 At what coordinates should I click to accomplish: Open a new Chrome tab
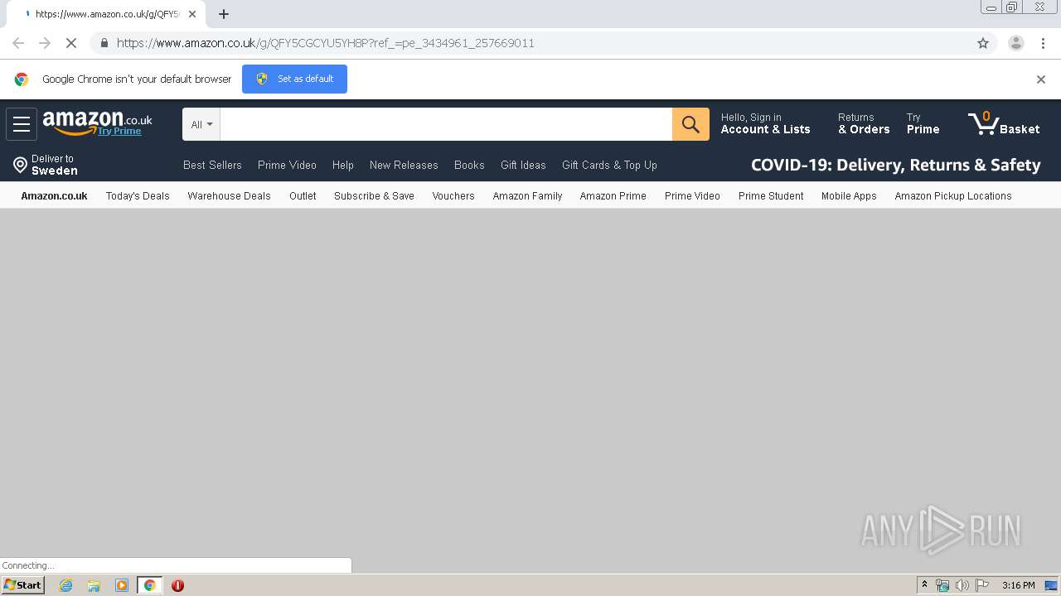(x=224, y=14)
